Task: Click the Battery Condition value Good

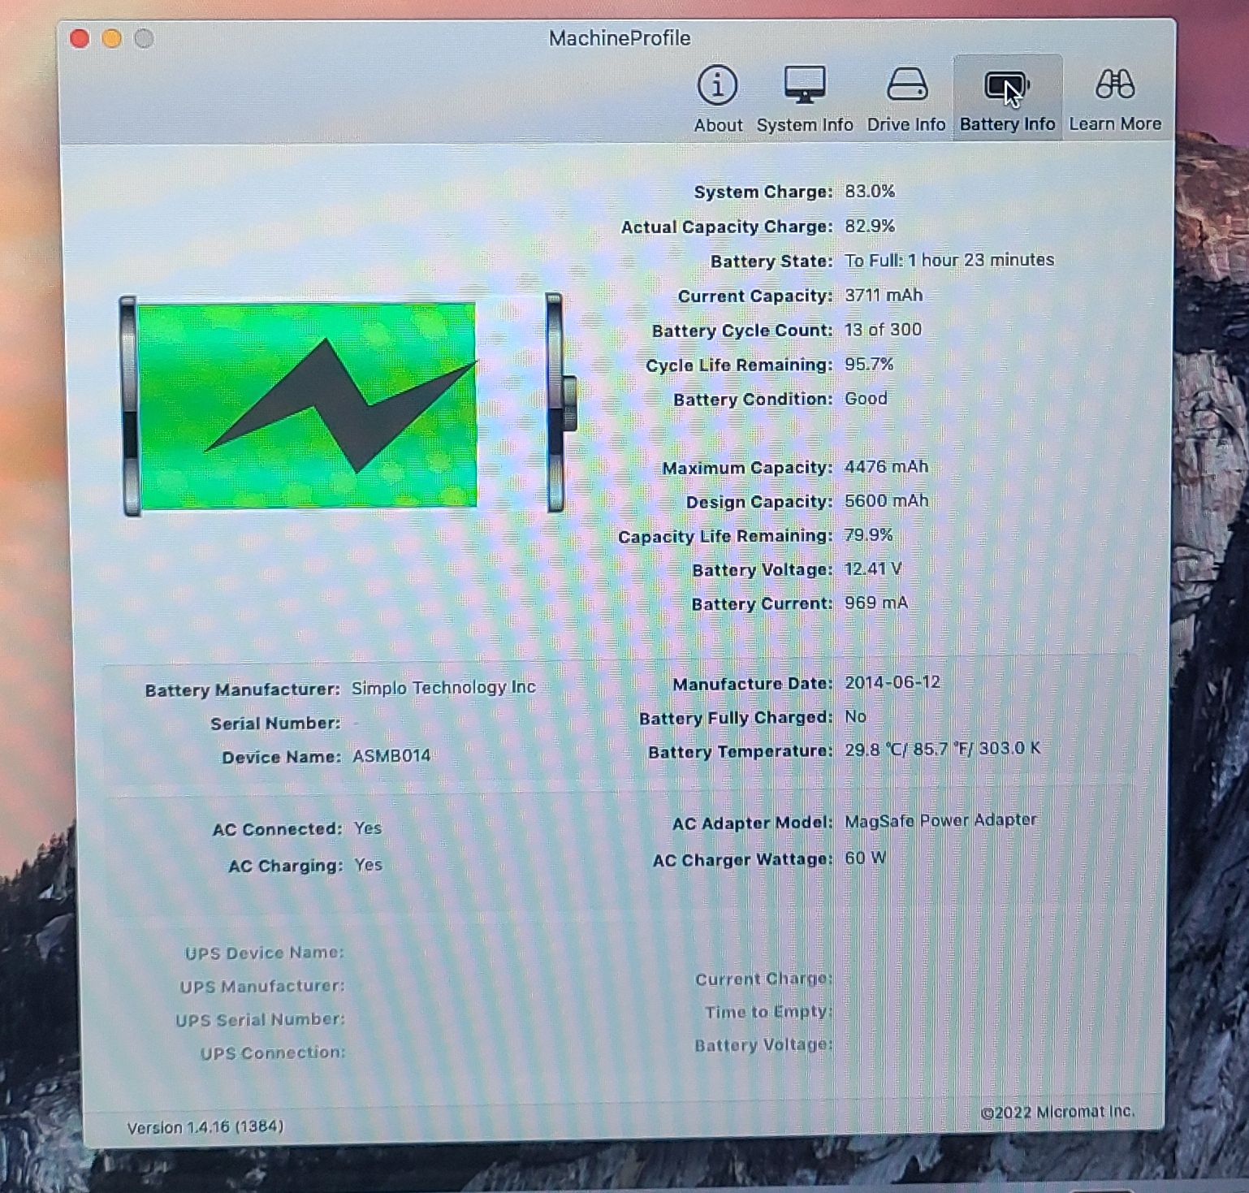Action: coord(865,399)
